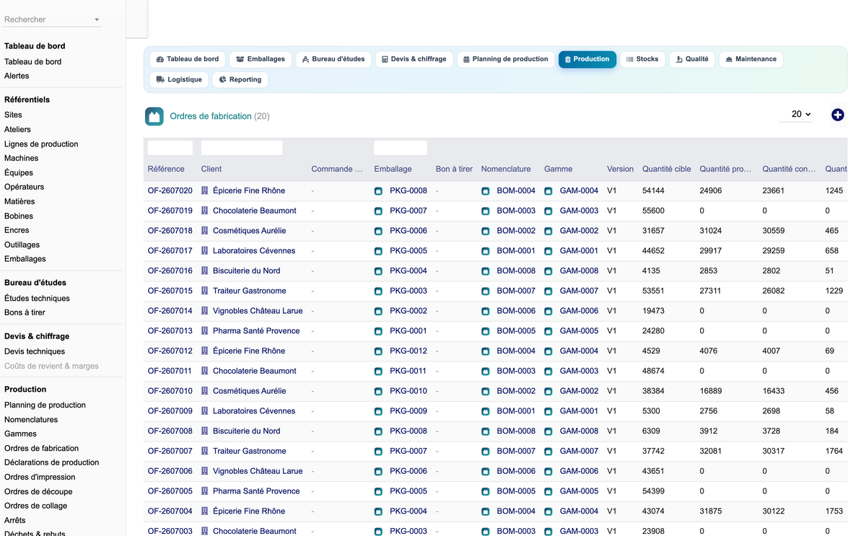This screenshot has width=866, height=536.
Task: Click nomenclature icon in the OF-2607016 row
Action: pos(486,271)
